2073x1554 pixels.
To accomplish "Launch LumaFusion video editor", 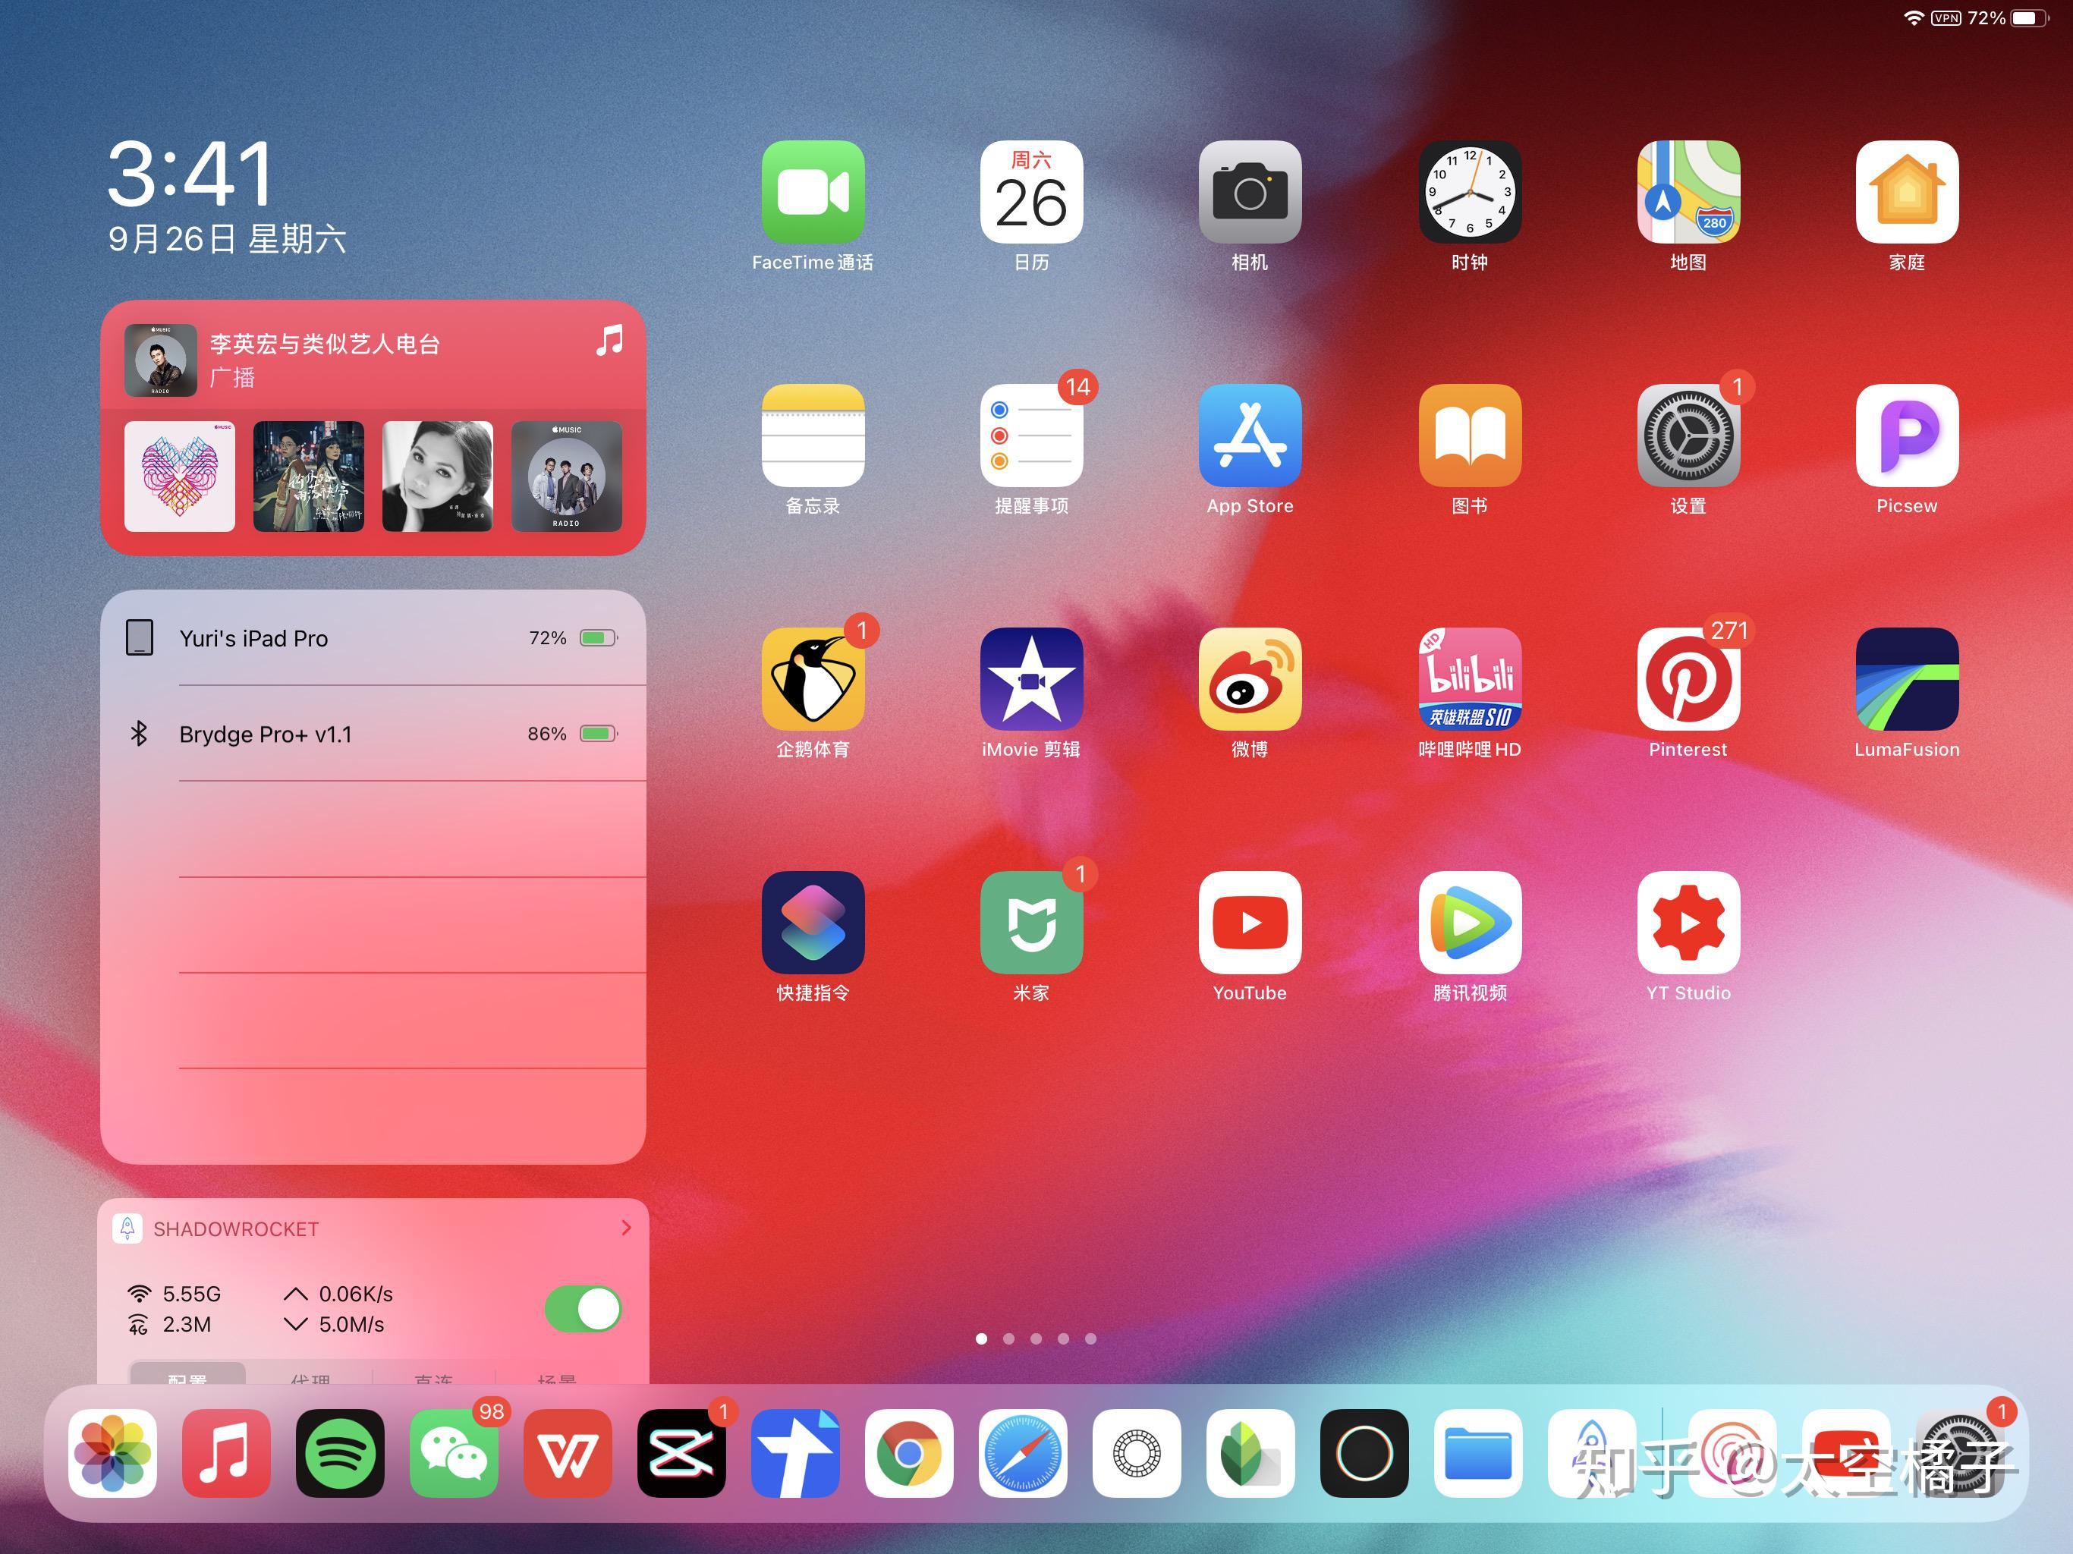I will coord(1906,680).
